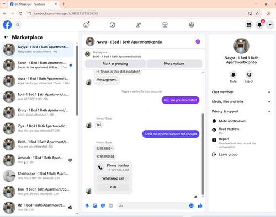Expand Media, files and links section

[x=241, y=102]
